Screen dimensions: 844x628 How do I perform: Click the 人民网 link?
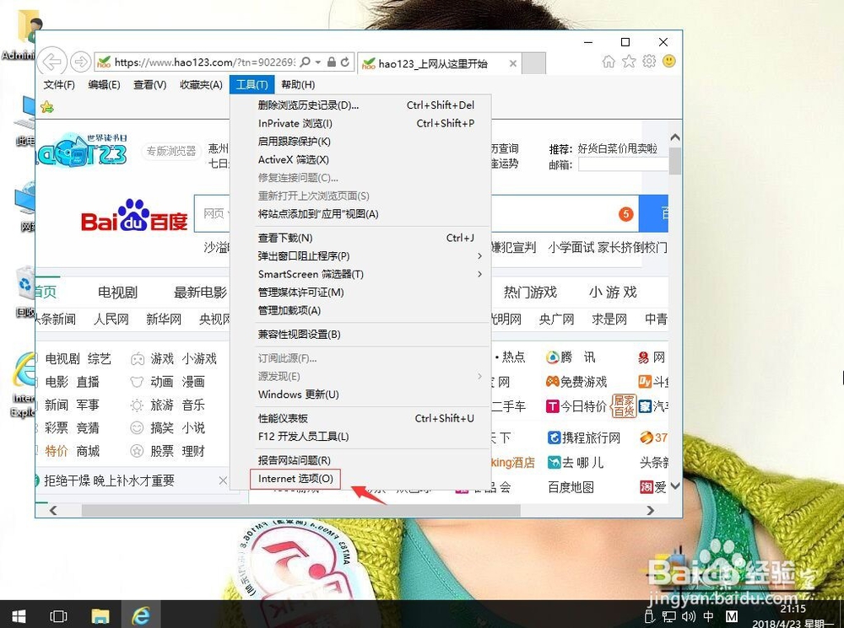coord(111,319)
